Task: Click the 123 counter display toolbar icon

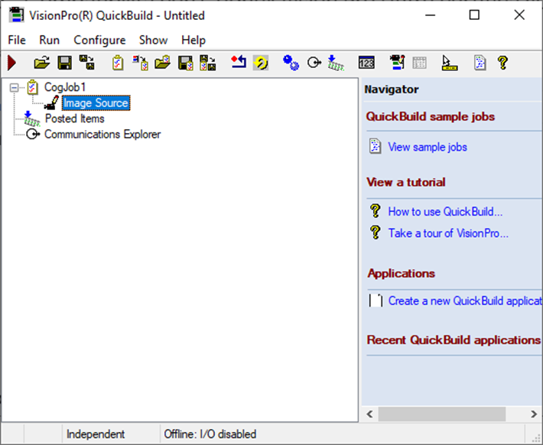Action: (x=366, y=63)
